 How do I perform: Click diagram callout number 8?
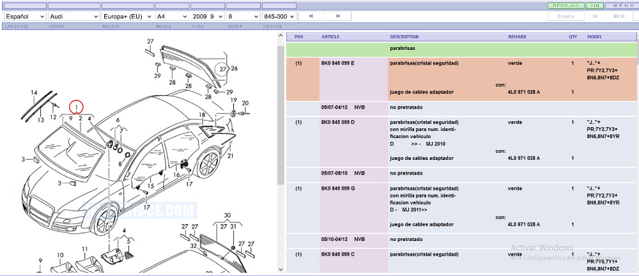tap(120, 164)
